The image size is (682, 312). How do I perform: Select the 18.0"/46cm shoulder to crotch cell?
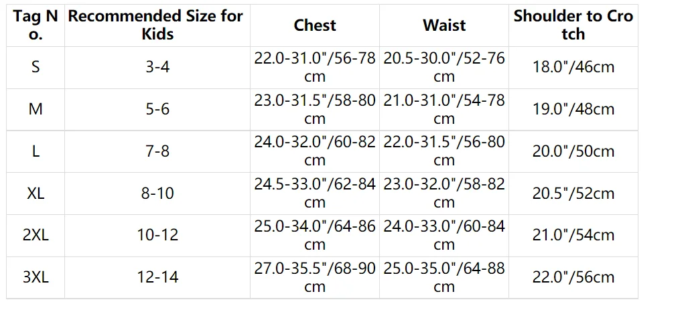tap(573, 68)
